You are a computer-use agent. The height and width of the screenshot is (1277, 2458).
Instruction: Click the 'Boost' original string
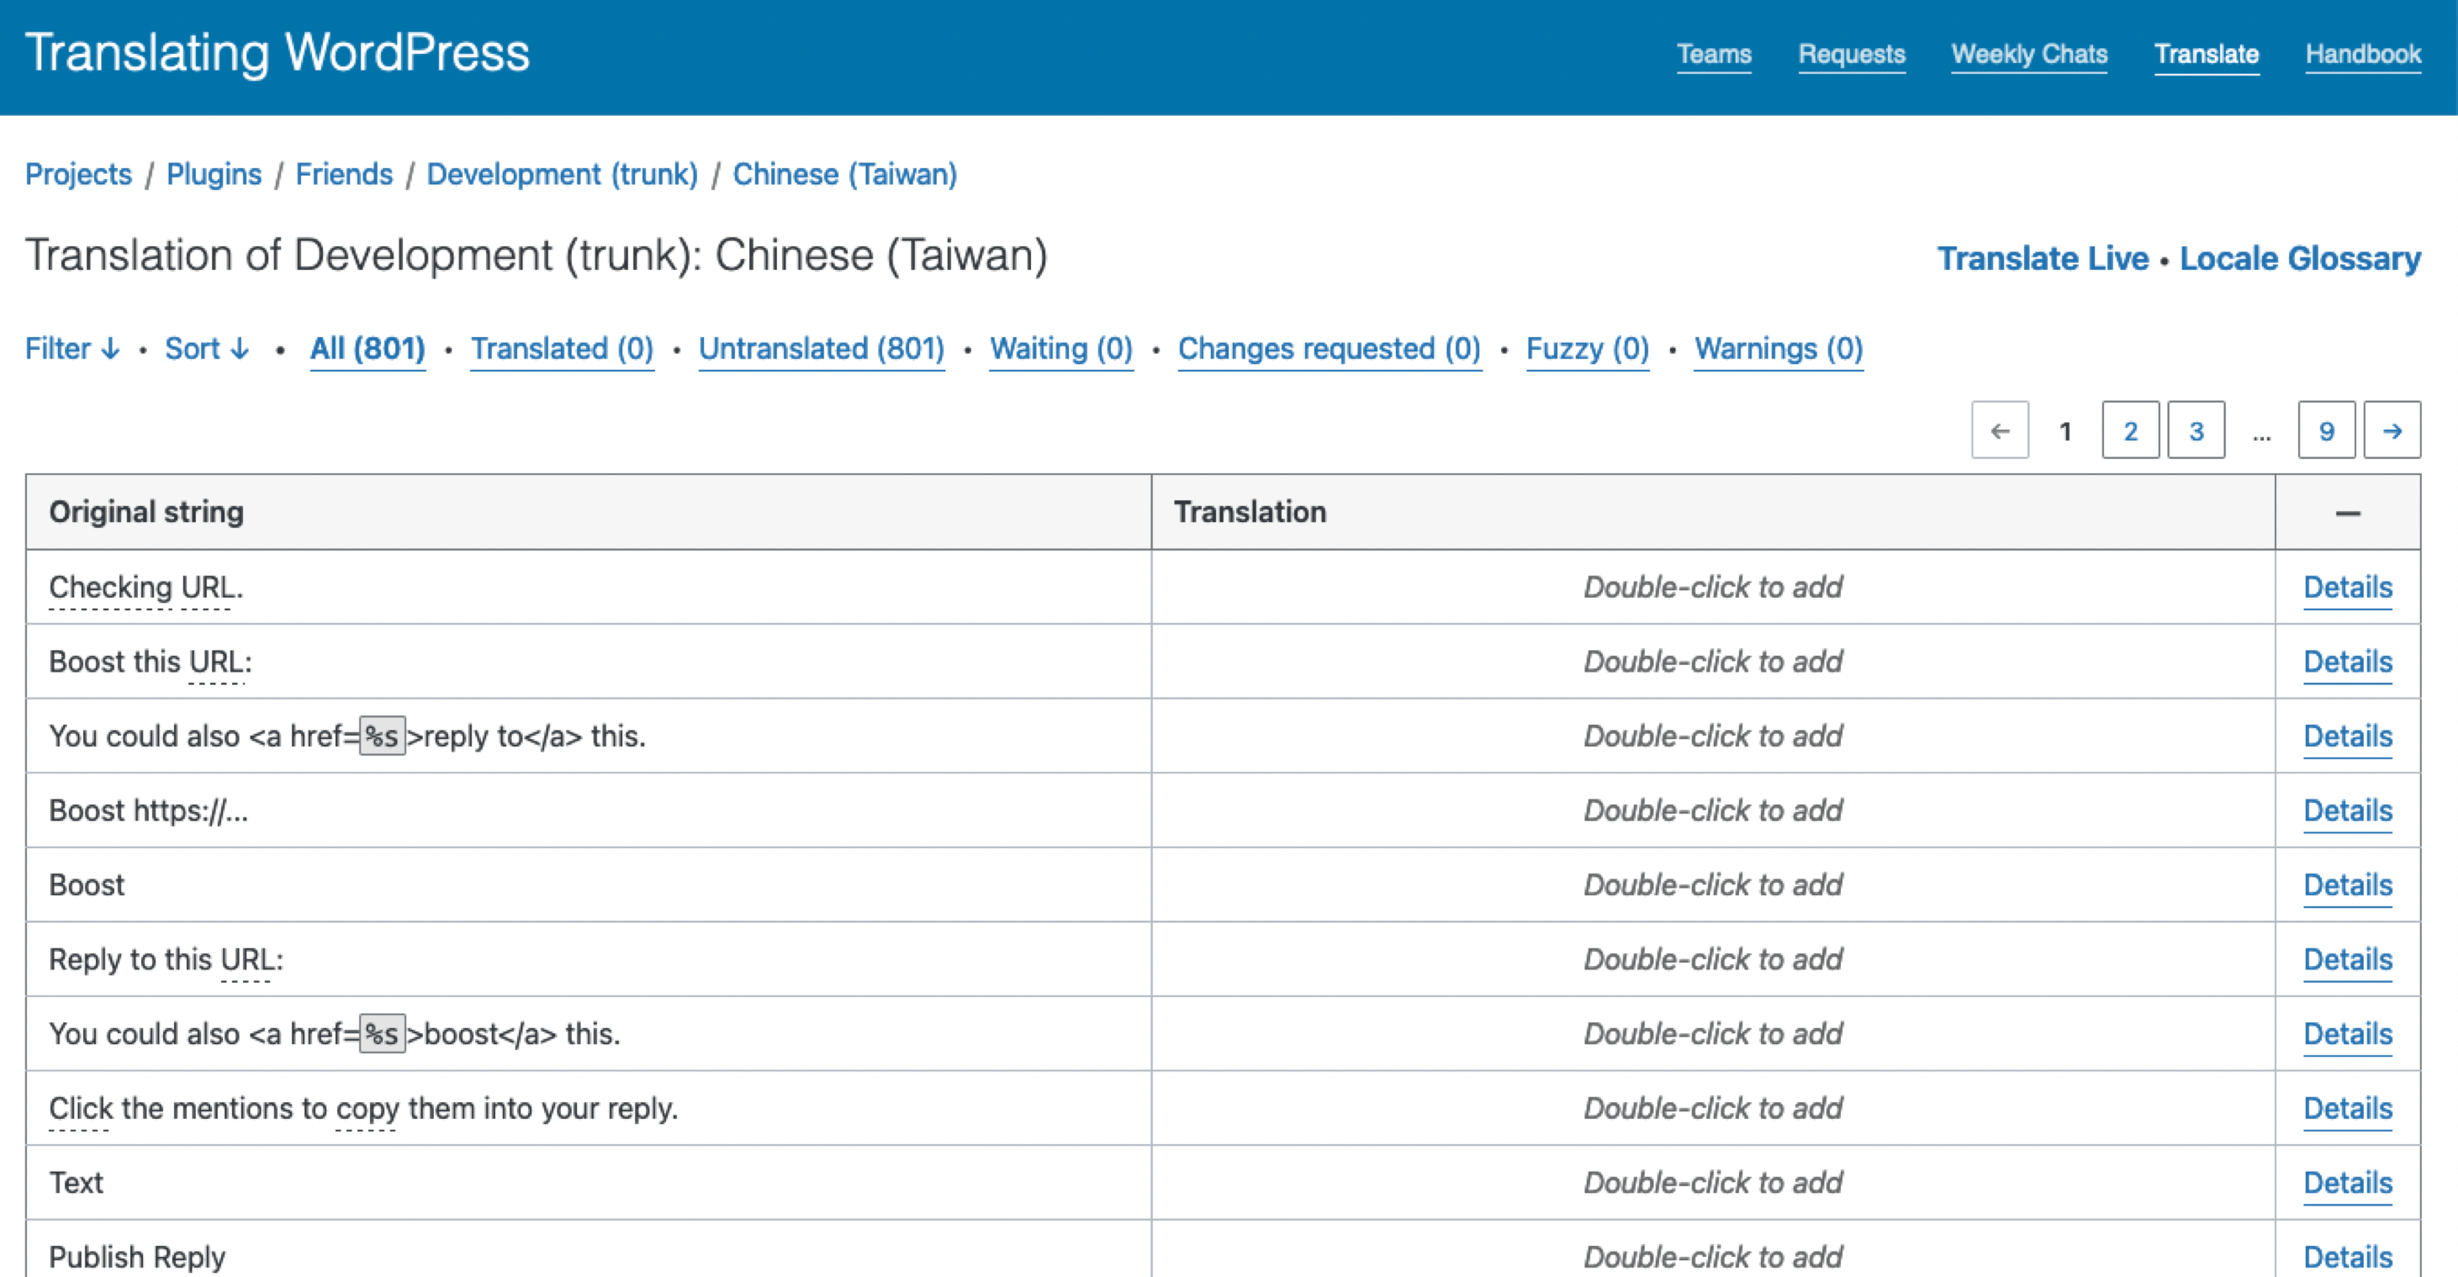(87, 885)
